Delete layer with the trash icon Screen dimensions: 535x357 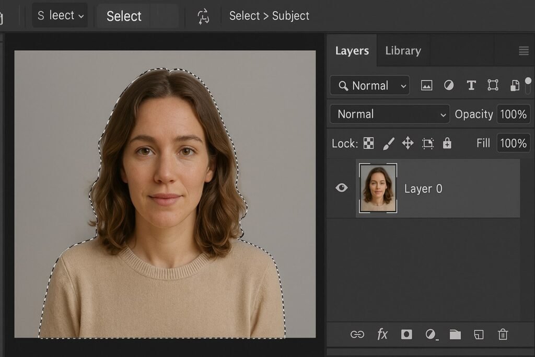pyautogui.click(x=503, y=335)
